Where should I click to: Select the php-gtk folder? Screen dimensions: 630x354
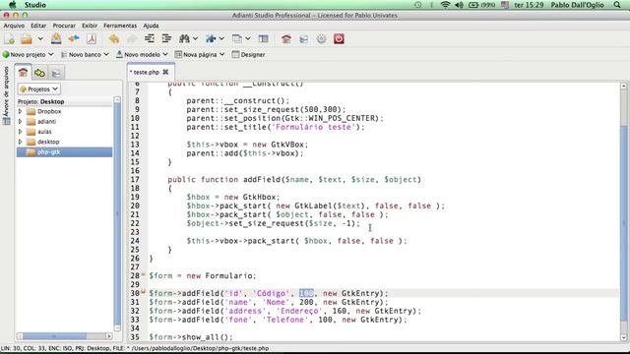[x=64, y=152]
